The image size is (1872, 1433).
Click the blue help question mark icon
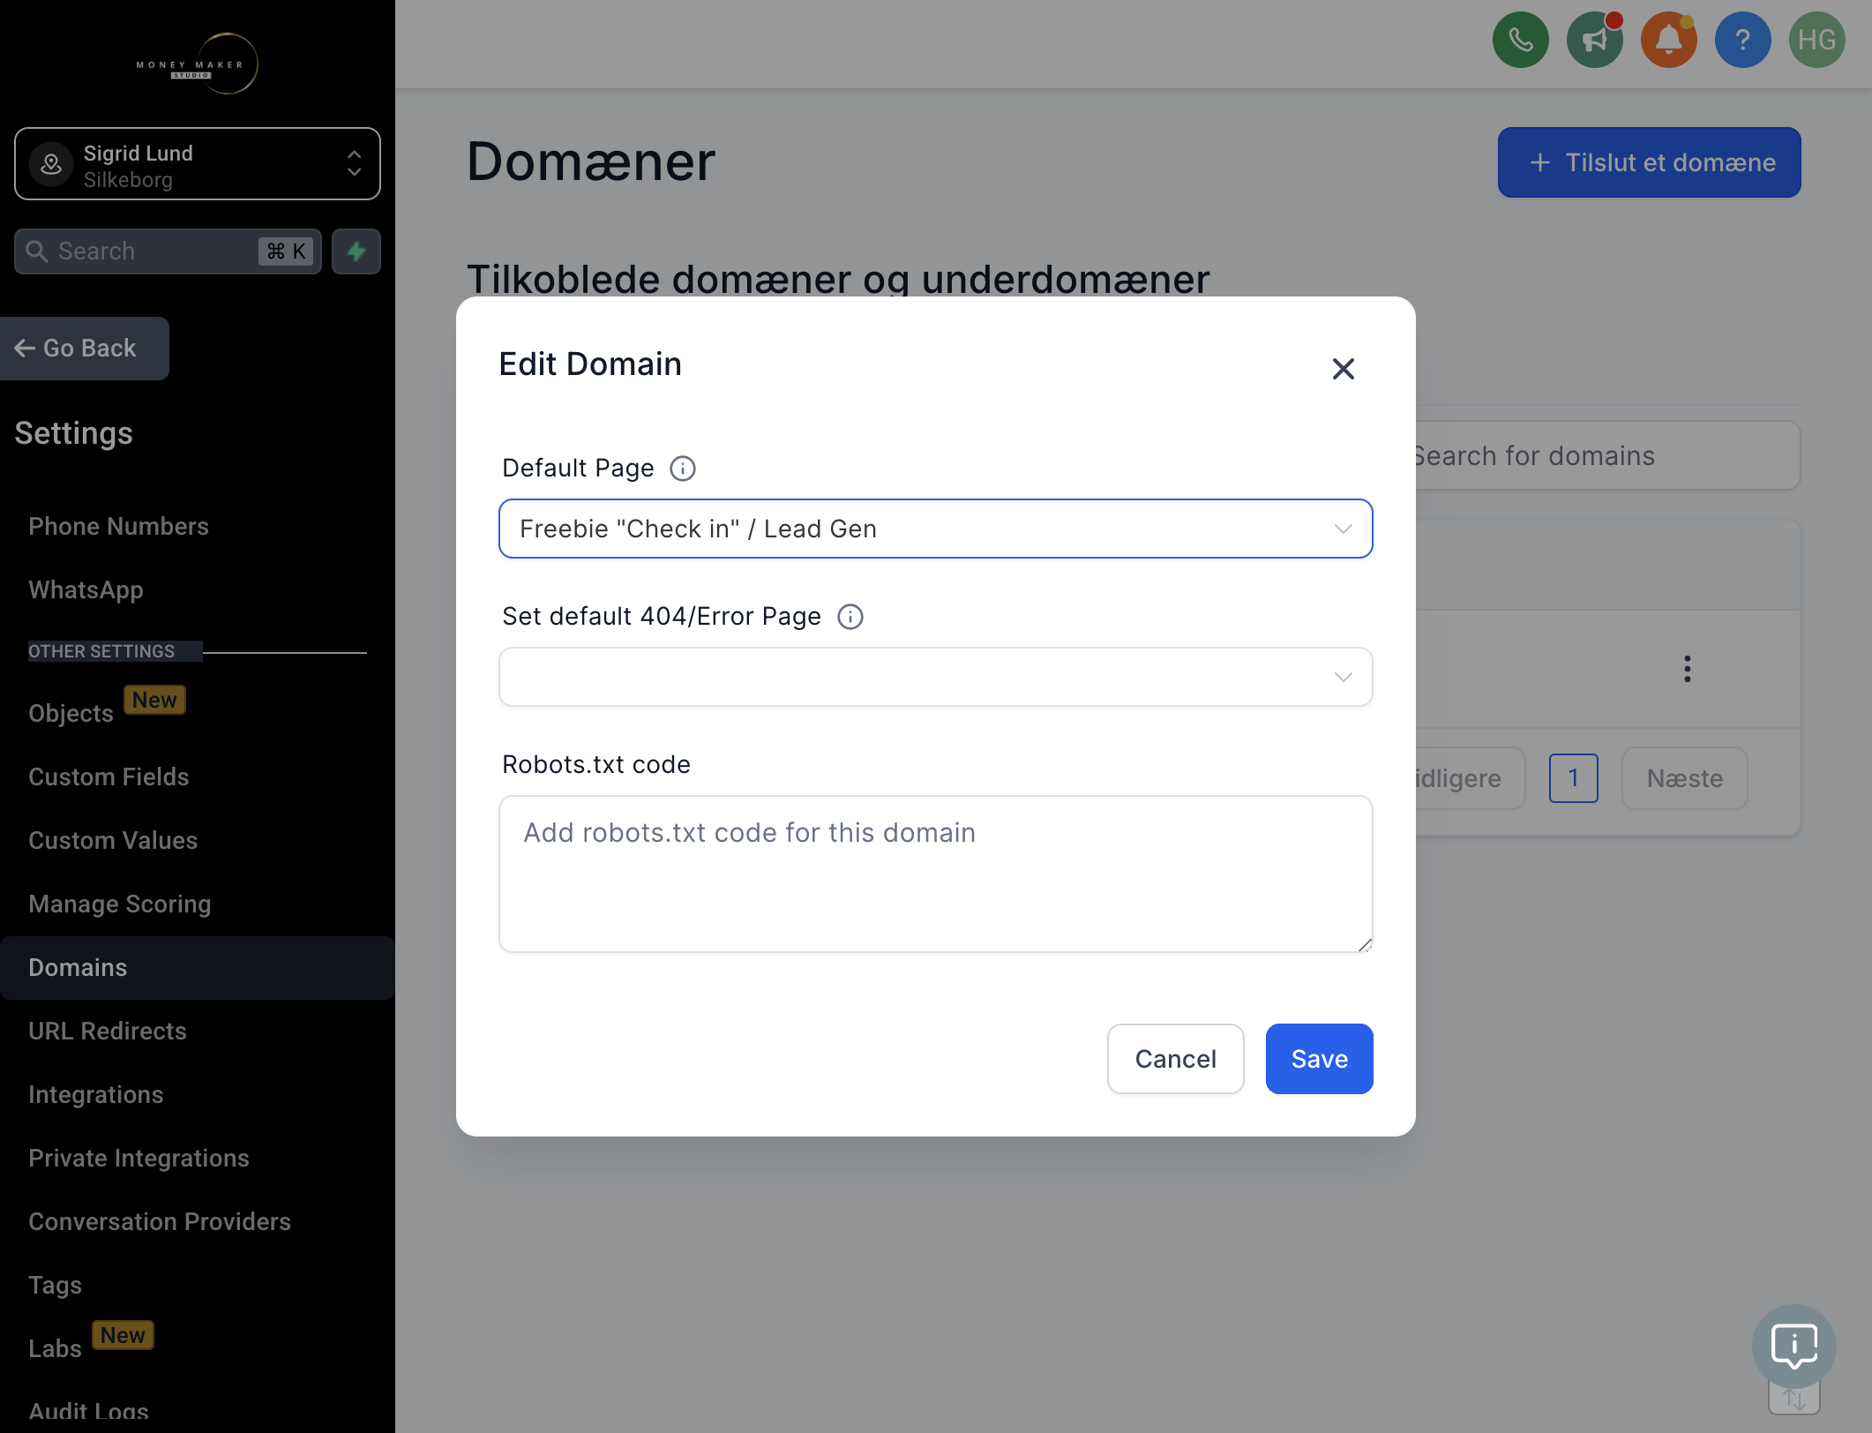[x=1742, y=40]
